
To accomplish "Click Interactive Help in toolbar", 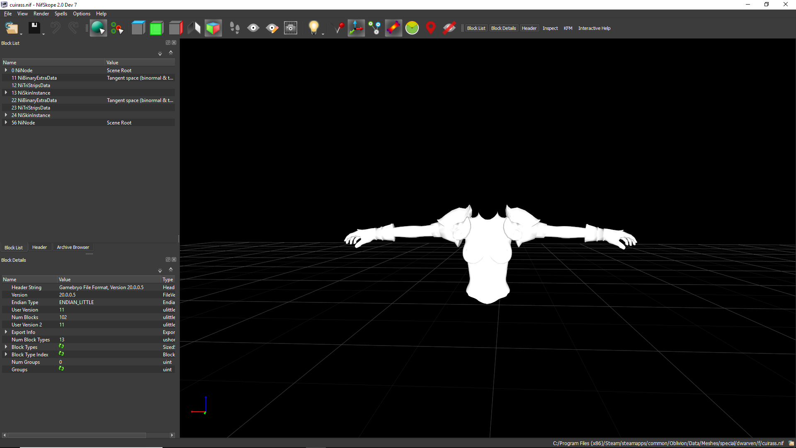I will pos(594,28).
